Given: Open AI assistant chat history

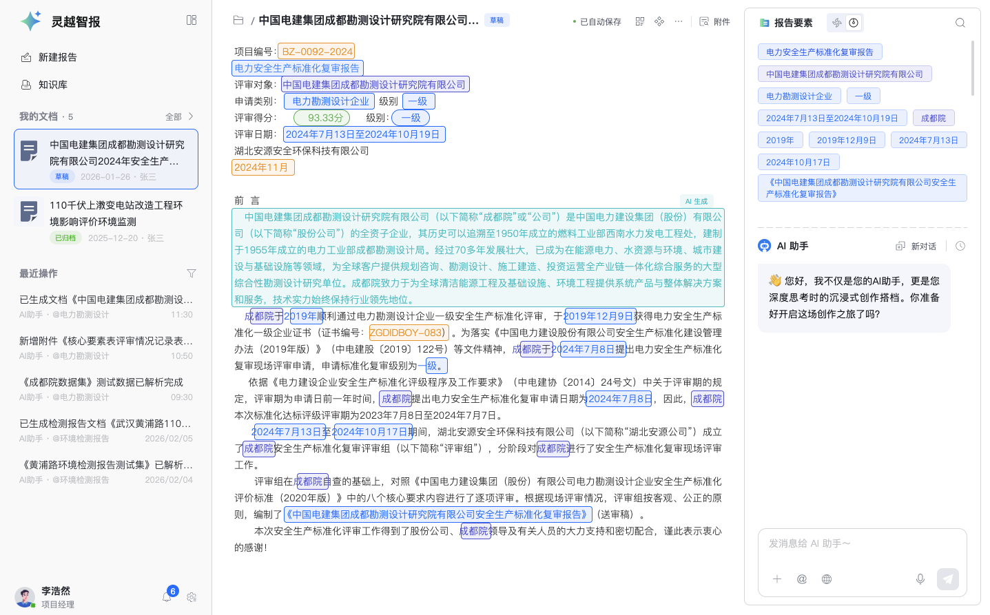Looking at the screenshot, I should coord(960,246).
